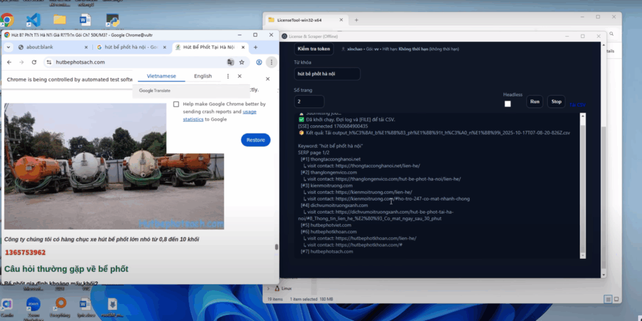Click Run in License & Scraper
The image size is (642, 321).
535,102
